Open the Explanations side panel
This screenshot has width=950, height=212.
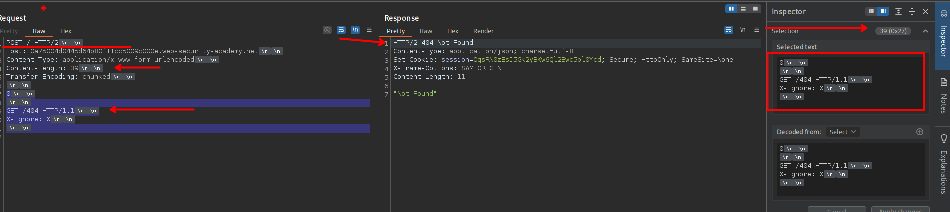coord(943,165)
